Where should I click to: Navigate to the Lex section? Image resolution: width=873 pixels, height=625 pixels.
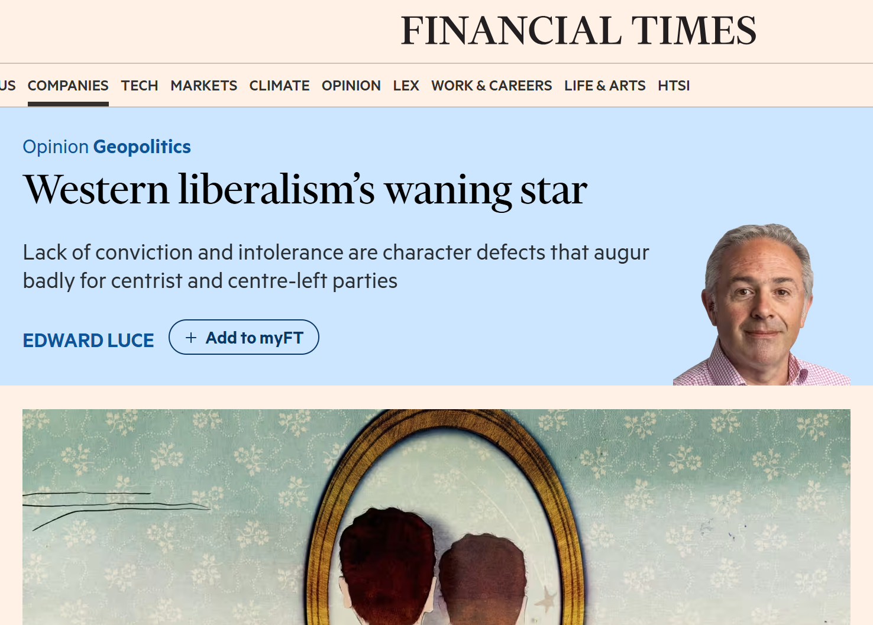click(x=406, y=86)
